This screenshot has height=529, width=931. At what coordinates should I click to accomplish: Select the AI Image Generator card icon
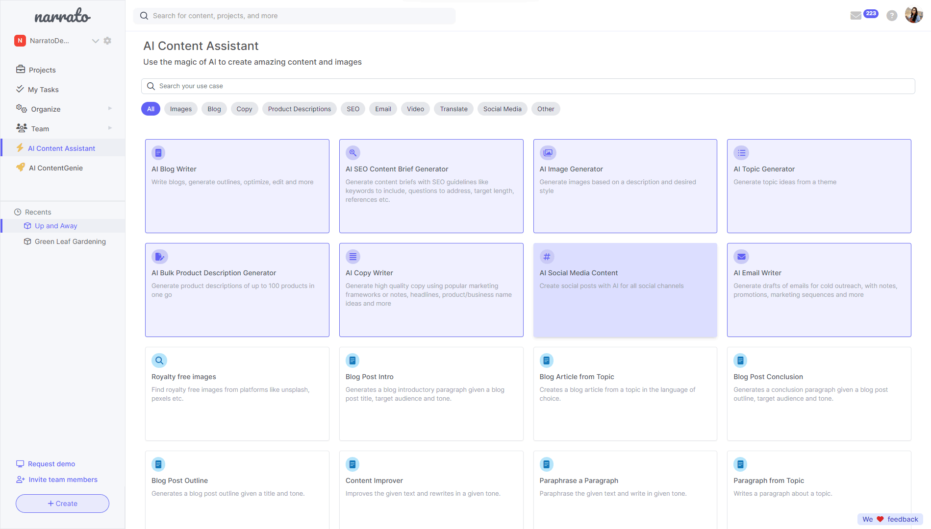(x=548, y=153)
